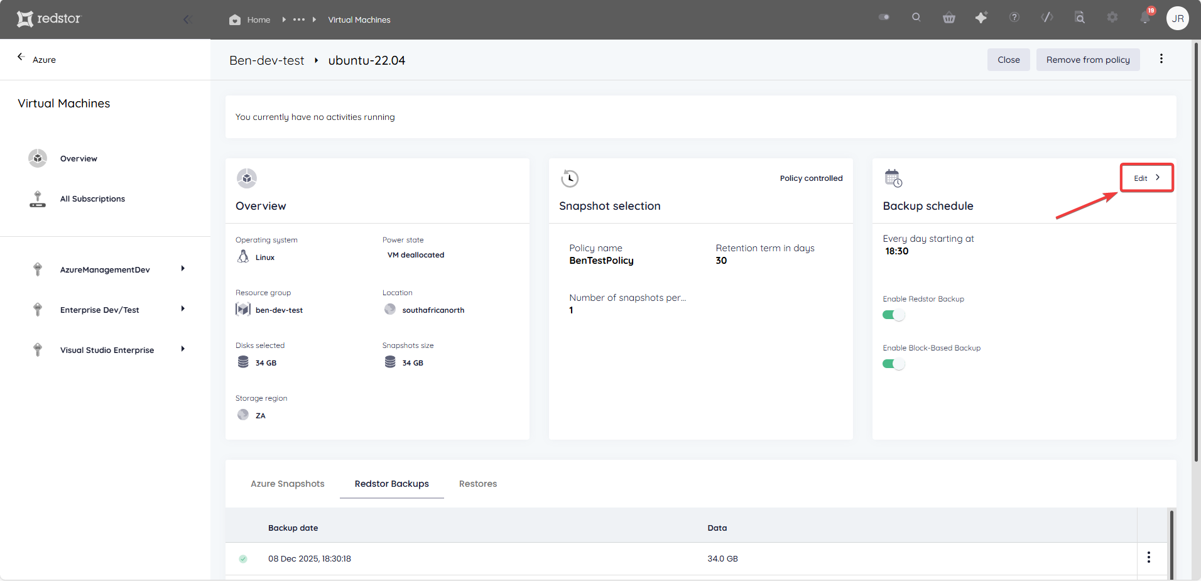Click the Visual Studio Enterprise key icon
The image size is (1201, 581).
[38, 350]
